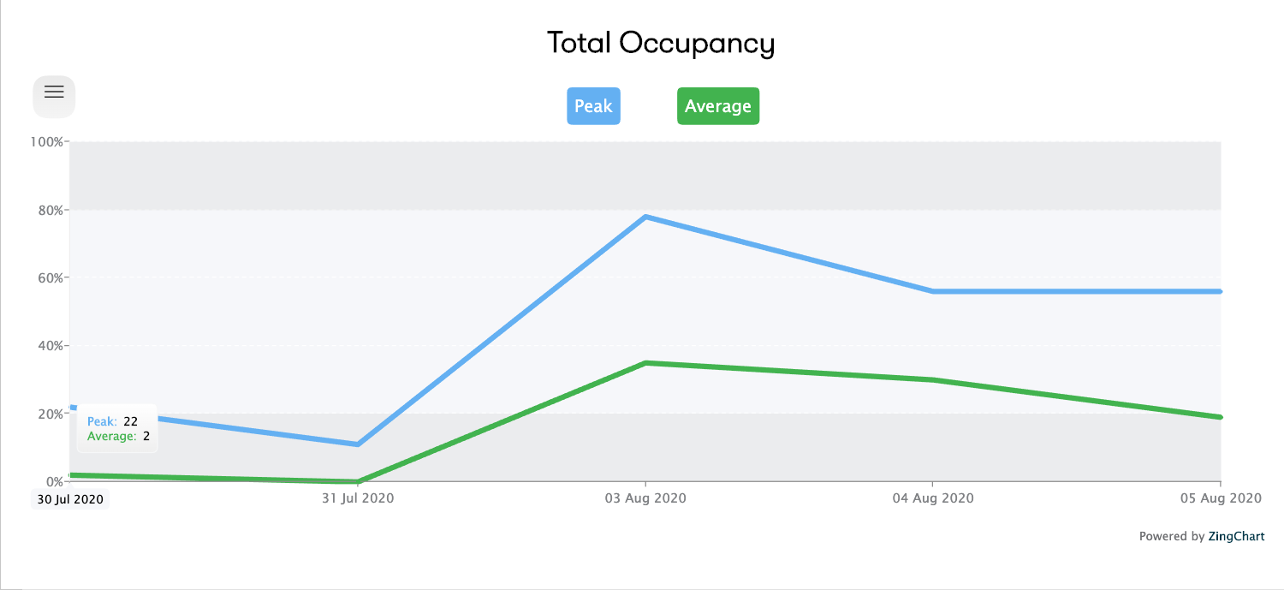1284x590 pixels.
Task: Click Peak line point at 04 Aug 2020
Action: point(933,291)
